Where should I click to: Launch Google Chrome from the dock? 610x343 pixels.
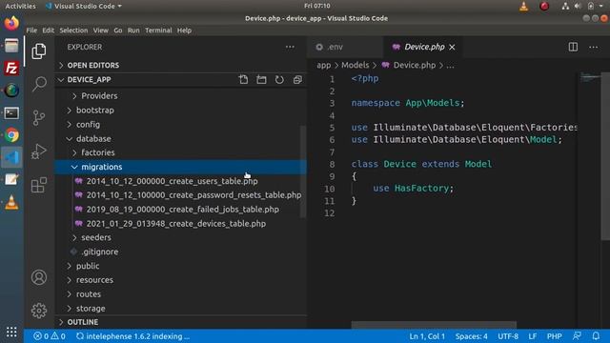(x=11, y=135)
